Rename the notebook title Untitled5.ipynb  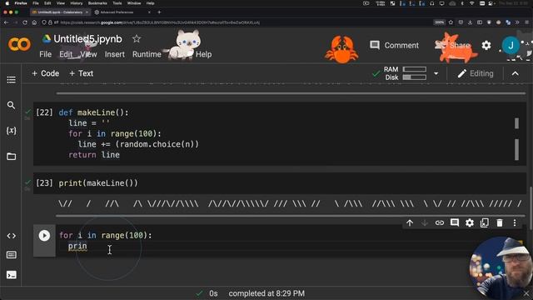(x=87, y=39)
